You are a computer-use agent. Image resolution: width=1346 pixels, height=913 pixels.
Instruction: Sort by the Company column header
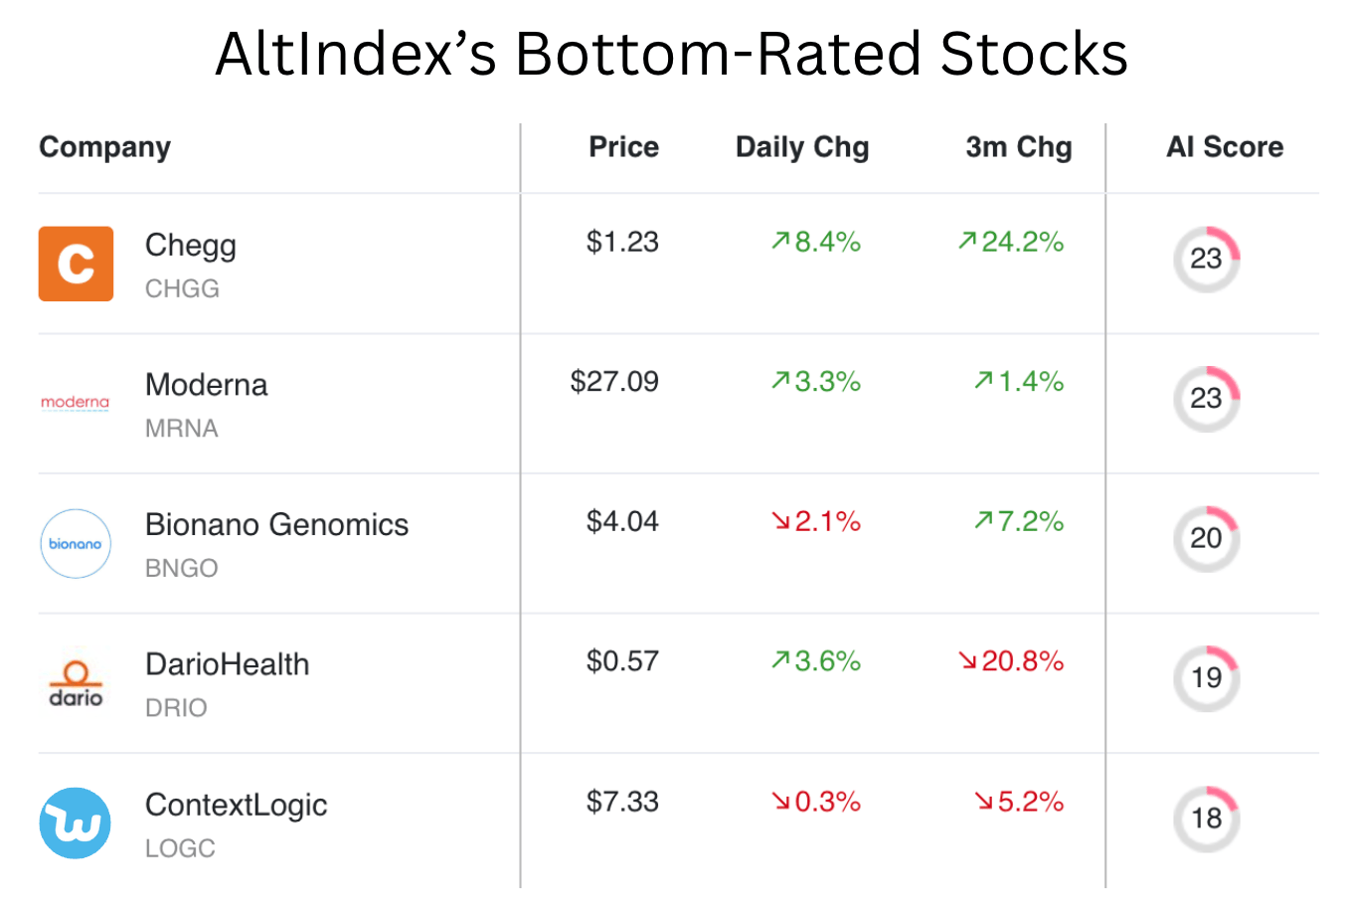(x=105, y=147)
